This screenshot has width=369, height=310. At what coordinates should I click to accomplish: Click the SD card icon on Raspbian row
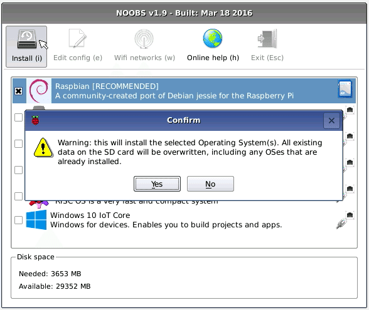click(x=345, y=88)
